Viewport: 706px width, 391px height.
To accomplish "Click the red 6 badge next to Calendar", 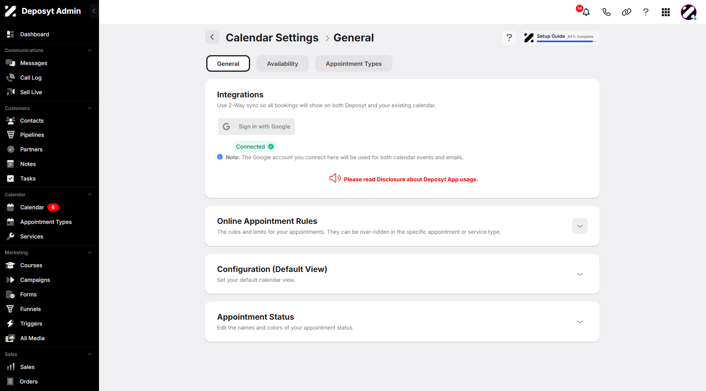I will pyautogui.click(x=53, y=207).
